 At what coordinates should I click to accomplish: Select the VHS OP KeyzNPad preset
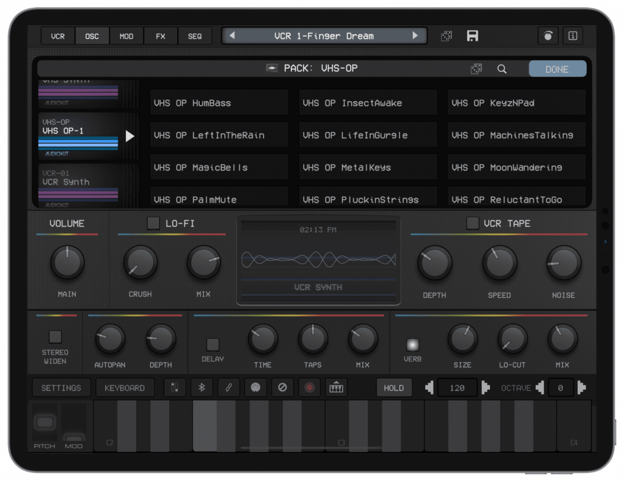517,103
